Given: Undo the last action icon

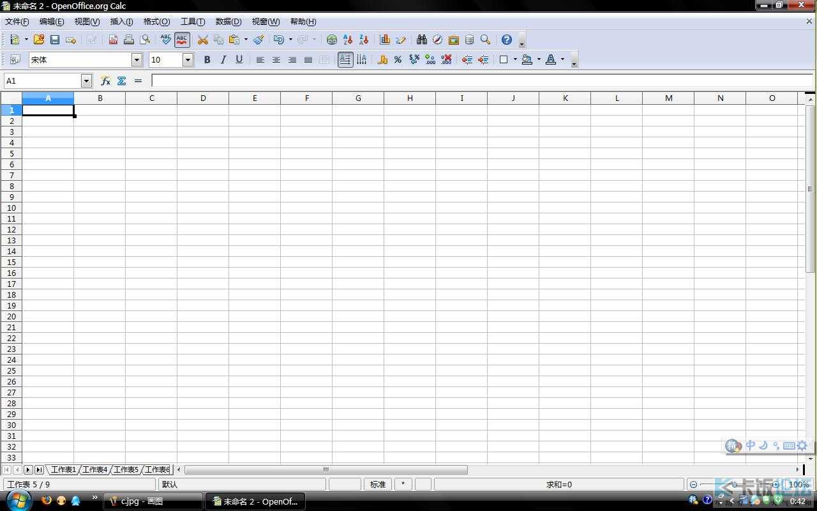Looking at the screenshot, I should pyautogui.click(x=279, y=40).
